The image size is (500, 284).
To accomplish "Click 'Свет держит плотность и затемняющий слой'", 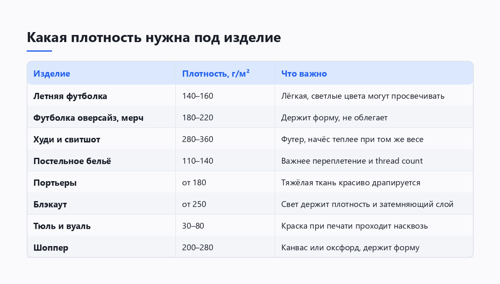I will pyautogui.click(x=367, y=204).
